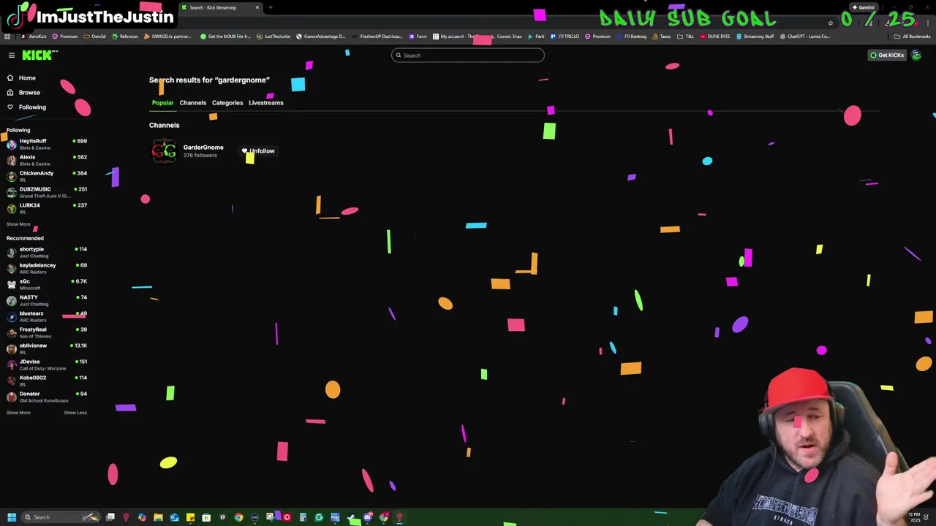Open kayladelancey recommended channel
The height and width of the screenshot is (526, 936).
tap(45, 268)
